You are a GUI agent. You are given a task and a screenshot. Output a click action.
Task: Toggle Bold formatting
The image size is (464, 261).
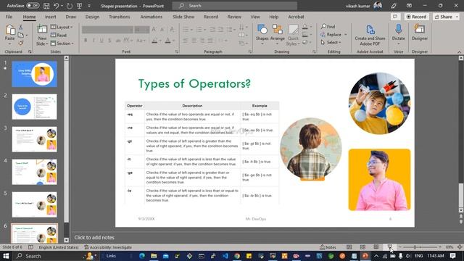tap(86, 41)
